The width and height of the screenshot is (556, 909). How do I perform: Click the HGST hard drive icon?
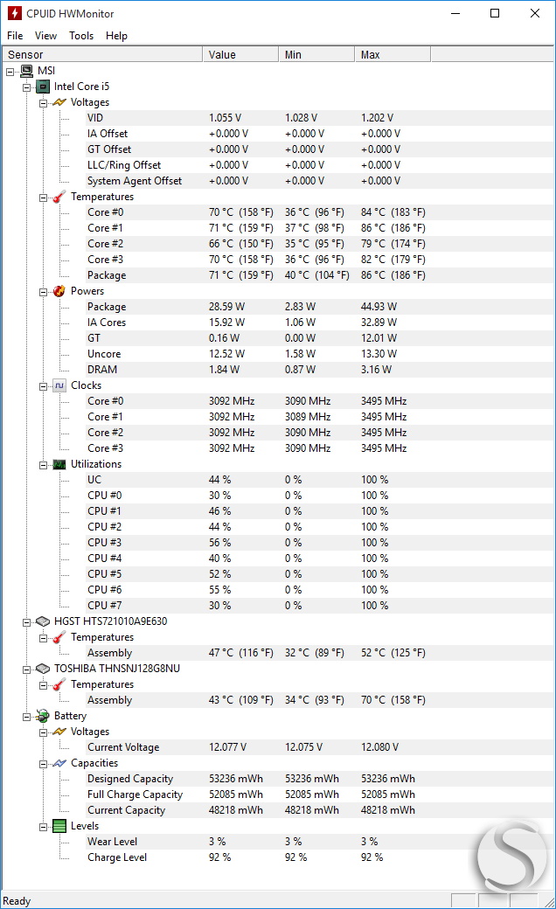(43, 621)
